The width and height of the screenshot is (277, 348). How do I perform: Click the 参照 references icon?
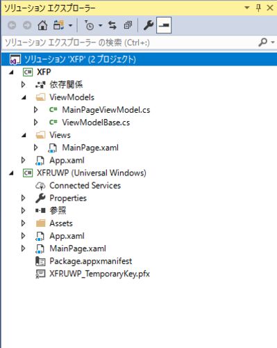tap(40, 211)
